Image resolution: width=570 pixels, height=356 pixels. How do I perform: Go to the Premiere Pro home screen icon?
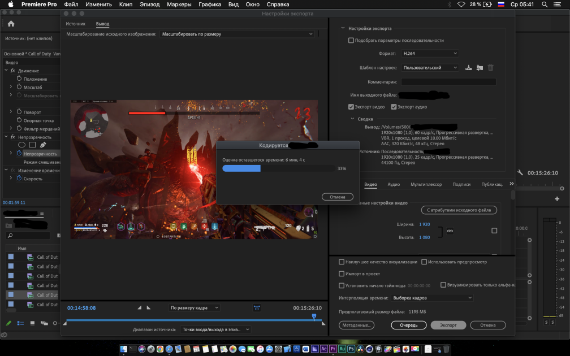(11, 24)
